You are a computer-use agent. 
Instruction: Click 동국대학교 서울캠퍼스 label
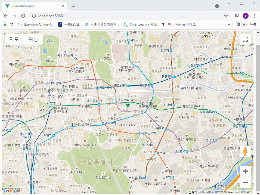coord(123,140)
